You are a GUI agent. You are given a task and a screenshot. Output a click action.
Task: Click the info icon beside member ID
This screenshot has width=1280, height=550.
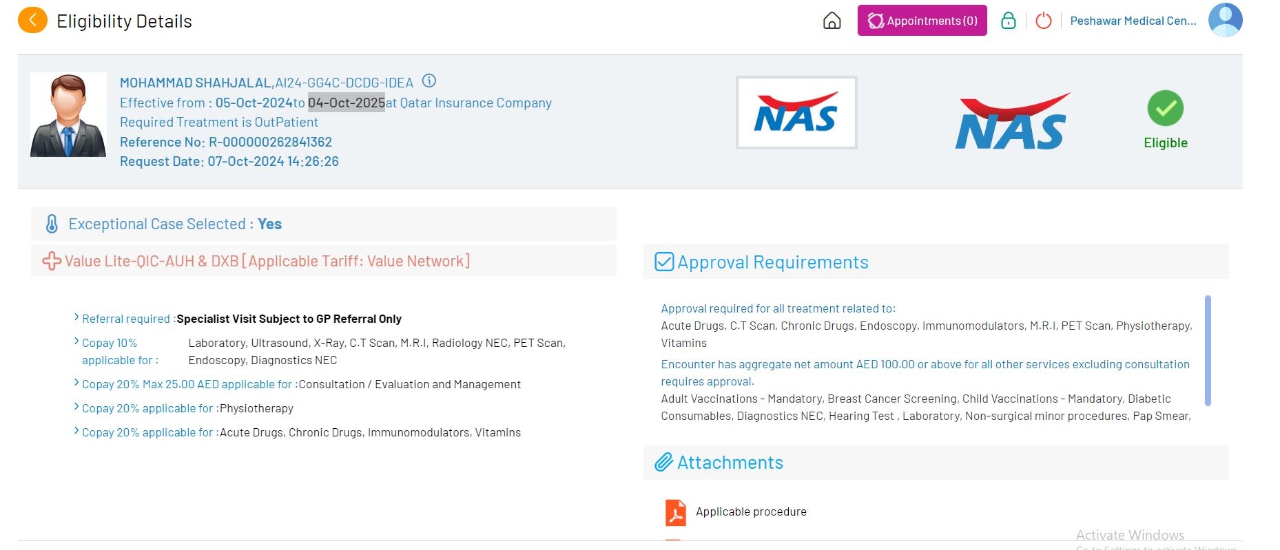coord(429,81)
